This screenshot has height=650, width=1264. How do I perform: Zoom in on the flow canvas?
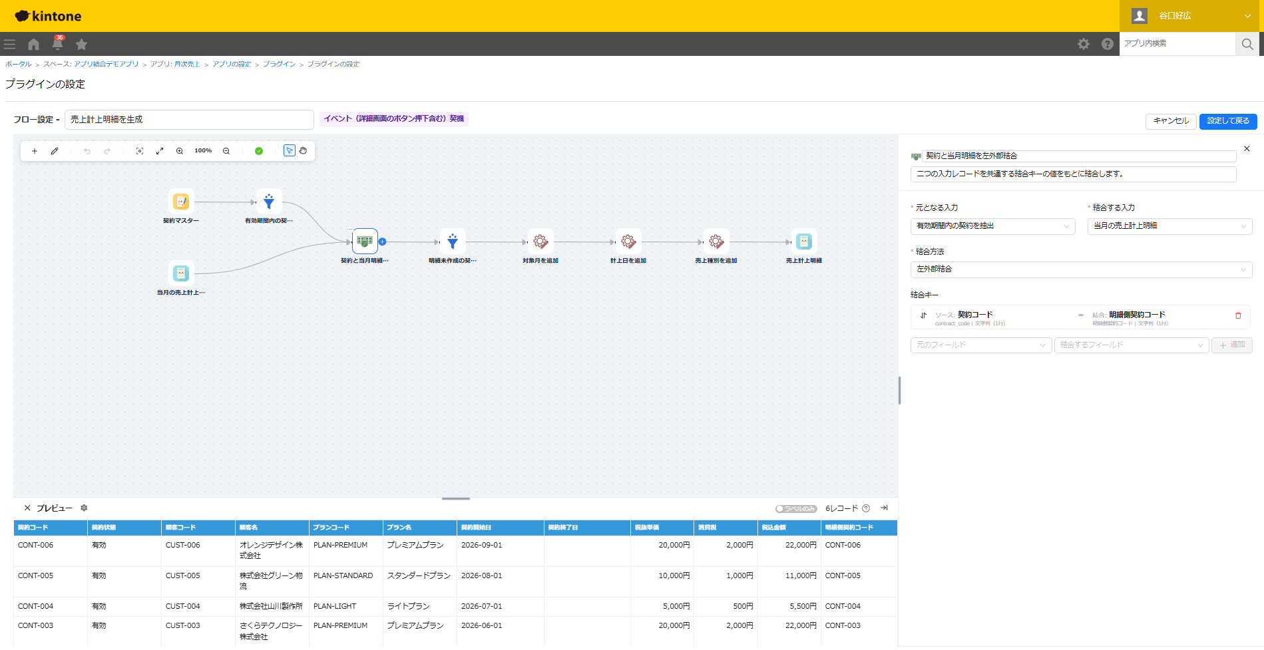pyautogui.click(x=180, y=151)
